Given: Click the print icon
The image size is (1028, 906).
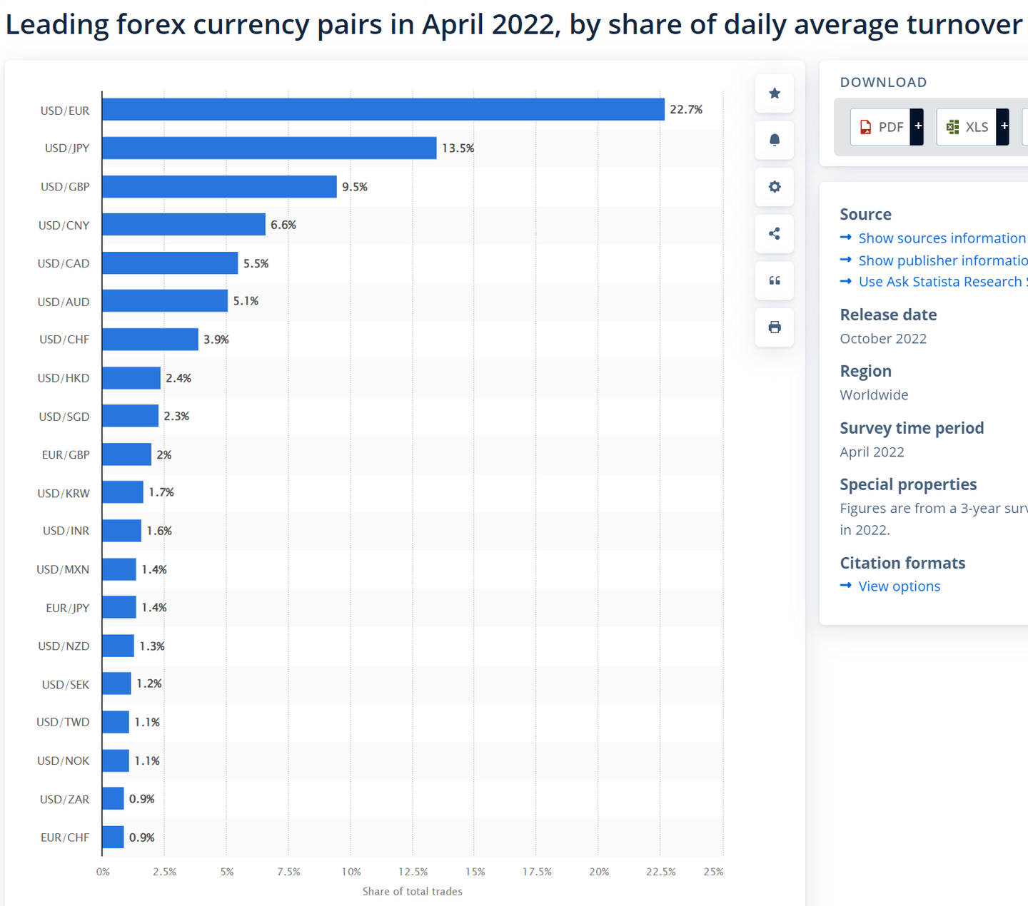Looking at the screenshot, I should pos(774,327).
